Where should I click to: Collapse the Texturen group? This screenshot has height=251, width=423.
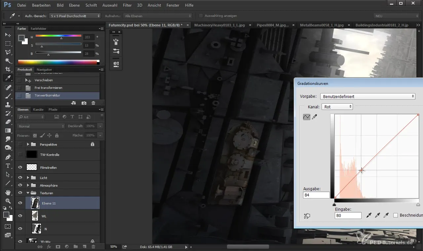click(28, 193)
